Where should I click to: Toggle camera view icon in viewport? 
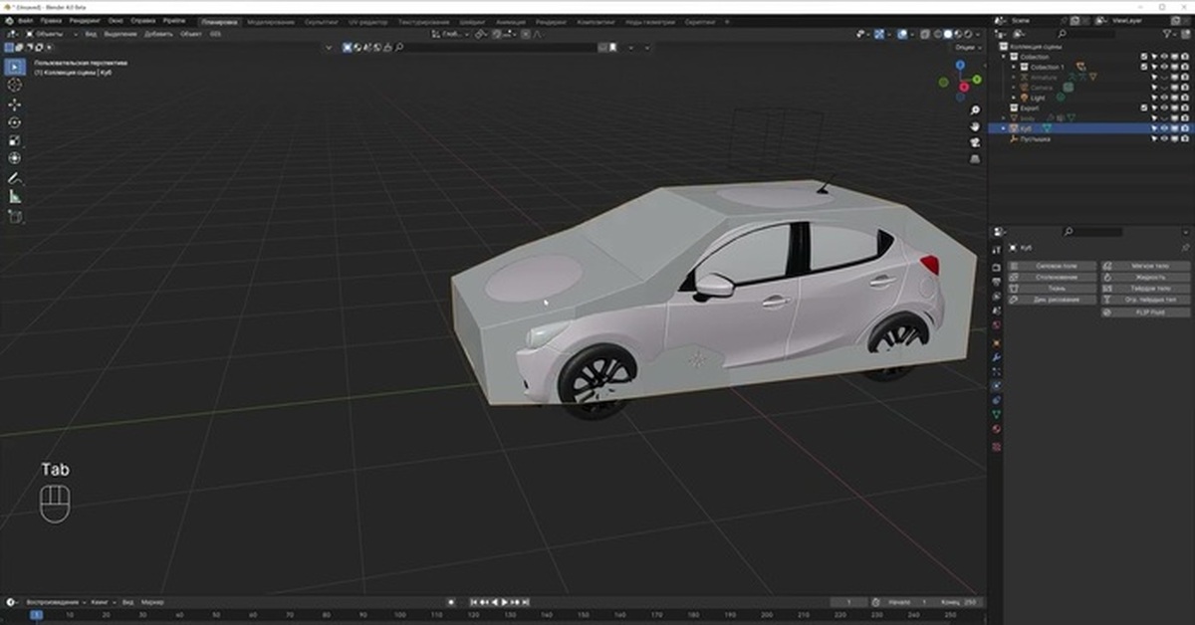[976, 143]
